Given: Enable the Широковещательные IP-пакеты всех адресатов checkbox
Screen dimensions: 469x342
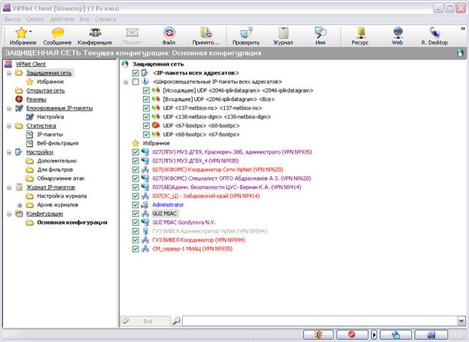Looking at the screenshot, I should tap(136, 81).
